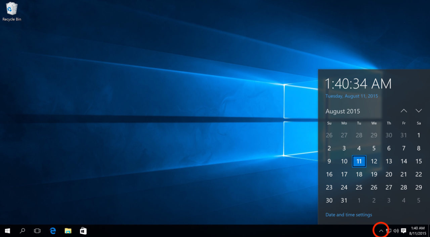Select August 7 in the calendar
Image resolution: width=430 pixels, height=237 pixels.
tap(404, 148)
